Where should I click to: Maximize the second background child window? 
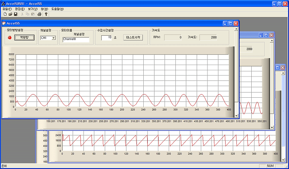click(x=266, y=35)
